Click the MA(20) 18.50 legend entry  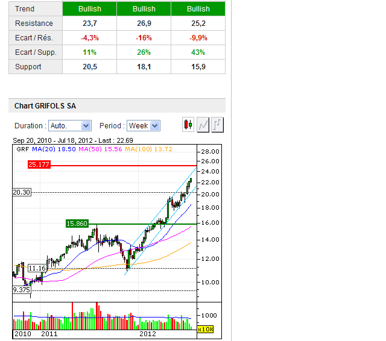pyautogui.click(x=54, y=149)
